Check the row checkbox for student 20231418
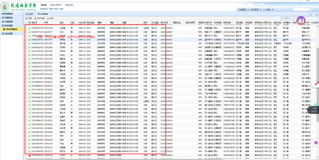Image resolution: width=319 pixels, height=160 pixels. click(x=26, y=63)
